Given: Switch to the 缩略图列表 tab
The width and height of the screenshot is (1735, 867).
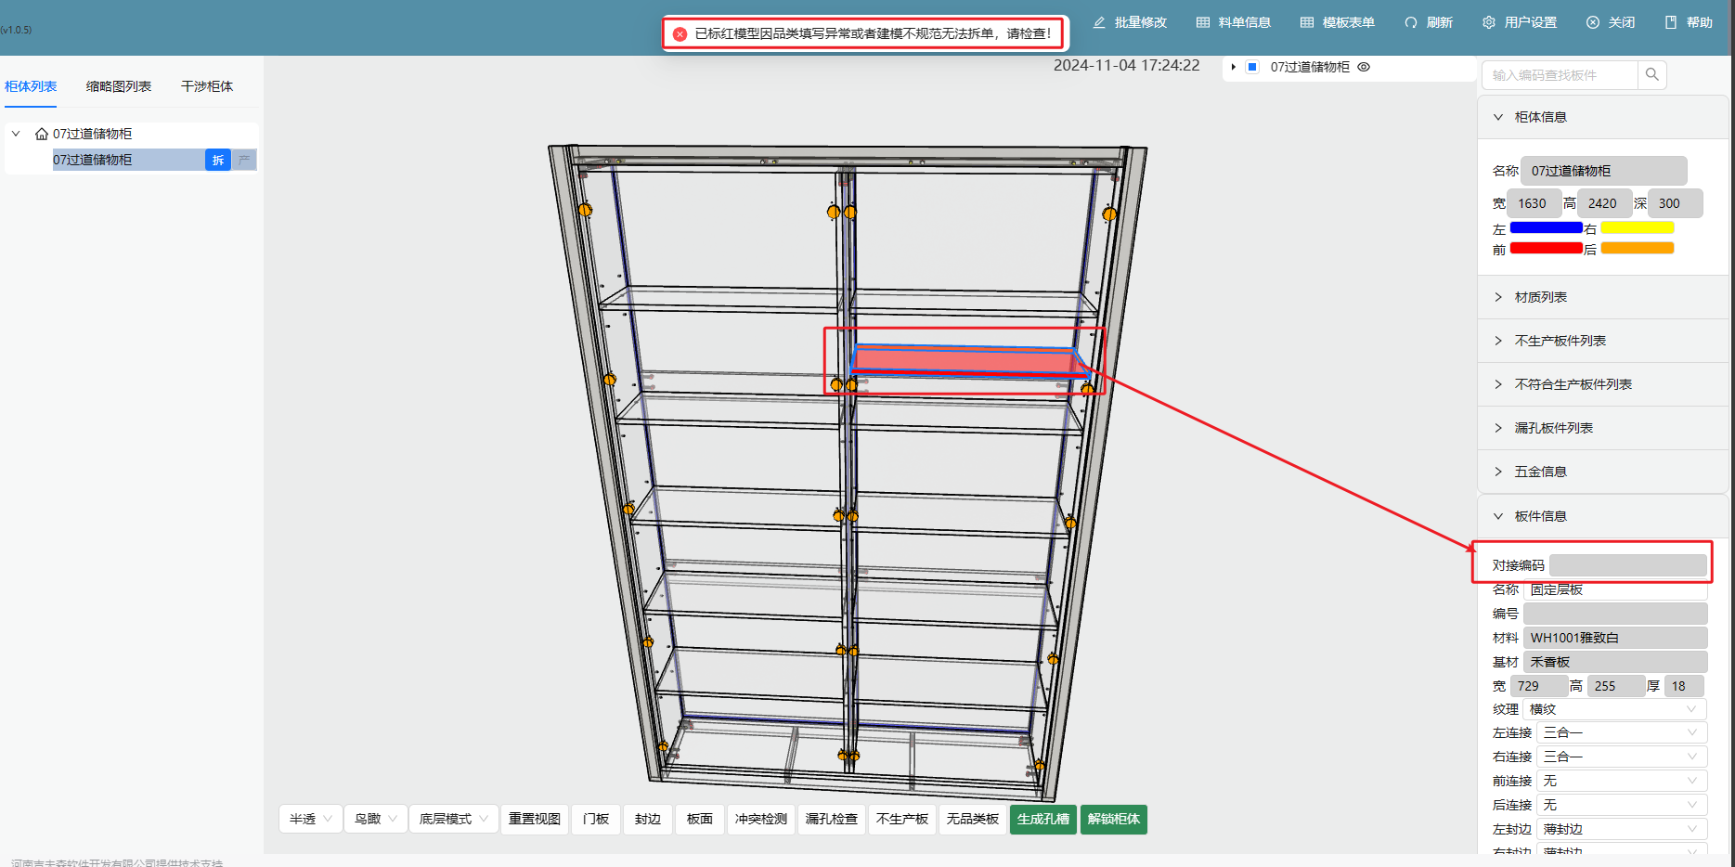Looking at the screenshot, I should click(119, 86).
